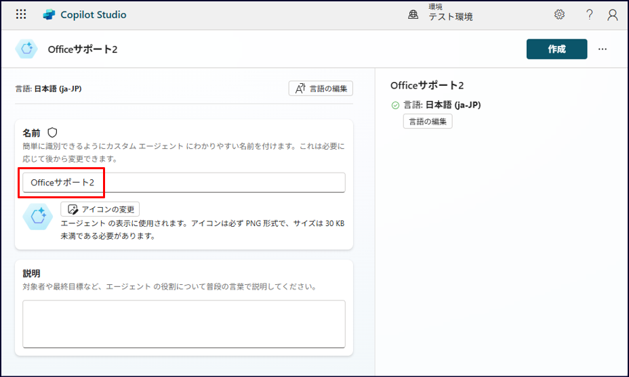Viewport: 629px width, 377px height.
Task: Click the 作成 create button
Action: click(556, 49)
